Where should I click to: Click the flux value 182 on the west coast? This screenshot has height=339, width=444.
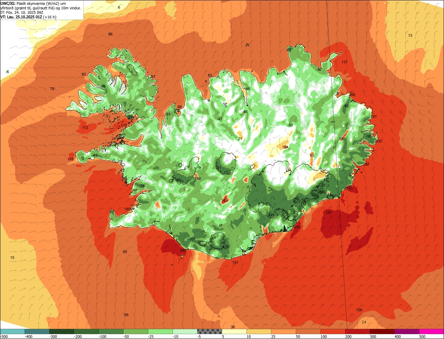128,209
